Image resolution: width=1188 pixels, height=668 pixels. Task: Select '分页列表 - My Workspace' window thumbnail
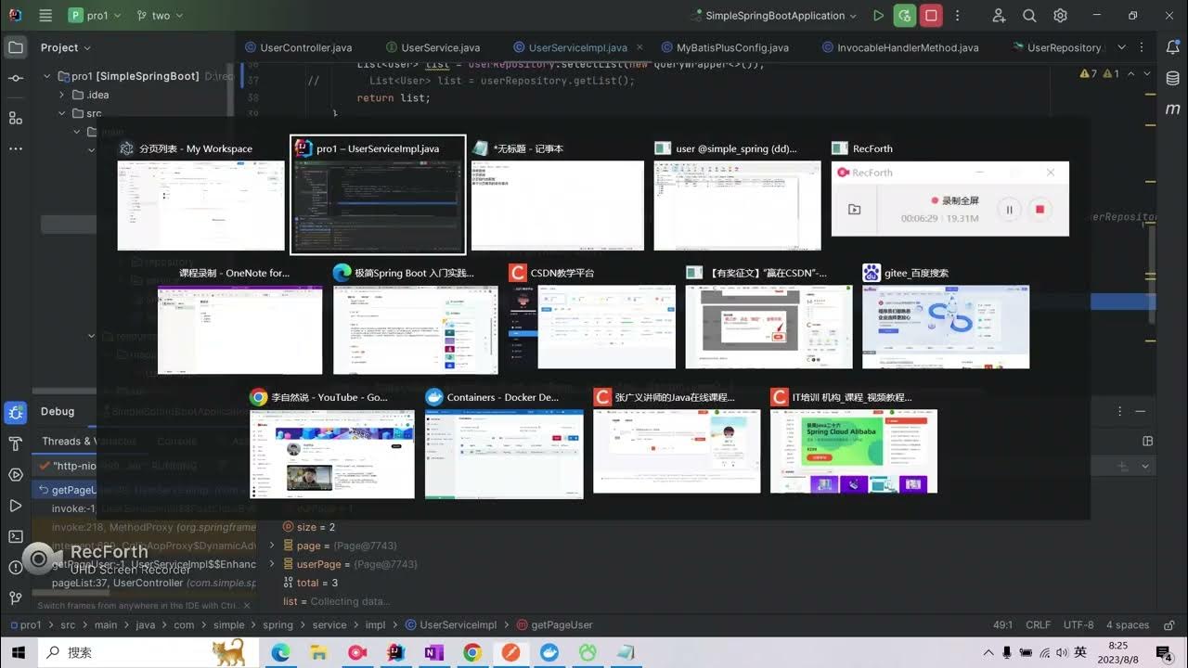point(200,196)
